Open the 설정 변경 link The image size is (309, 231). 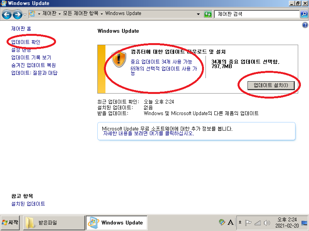[21, 50]
